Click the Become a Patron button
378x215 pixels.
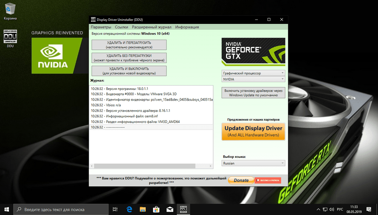[268, 180]
